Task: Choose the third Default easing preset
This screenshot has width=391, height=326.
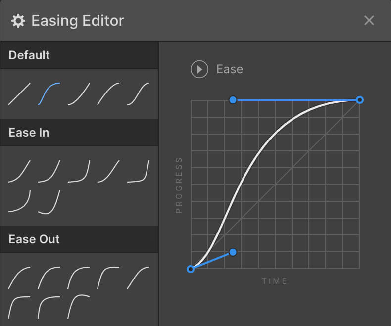Action: tap(79, 93)
